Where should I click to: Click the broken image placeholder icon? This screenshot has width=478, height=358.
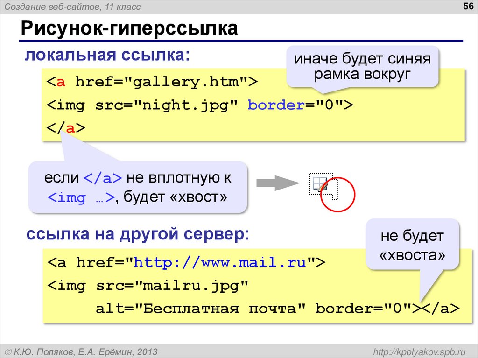pos(319,183)
